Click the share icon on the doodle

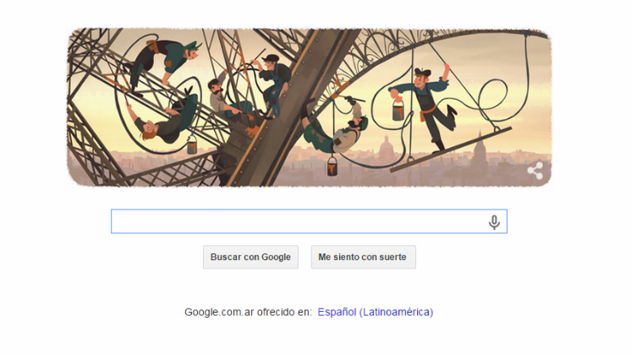(535, 171)
